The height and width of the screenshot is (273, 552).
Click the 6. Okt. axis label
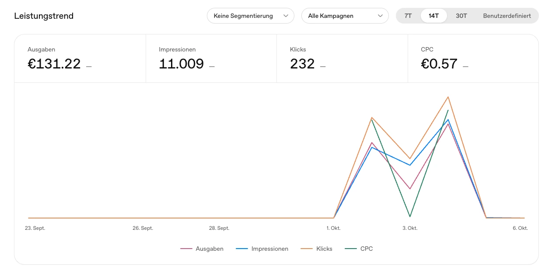click(x=521, y=228)
